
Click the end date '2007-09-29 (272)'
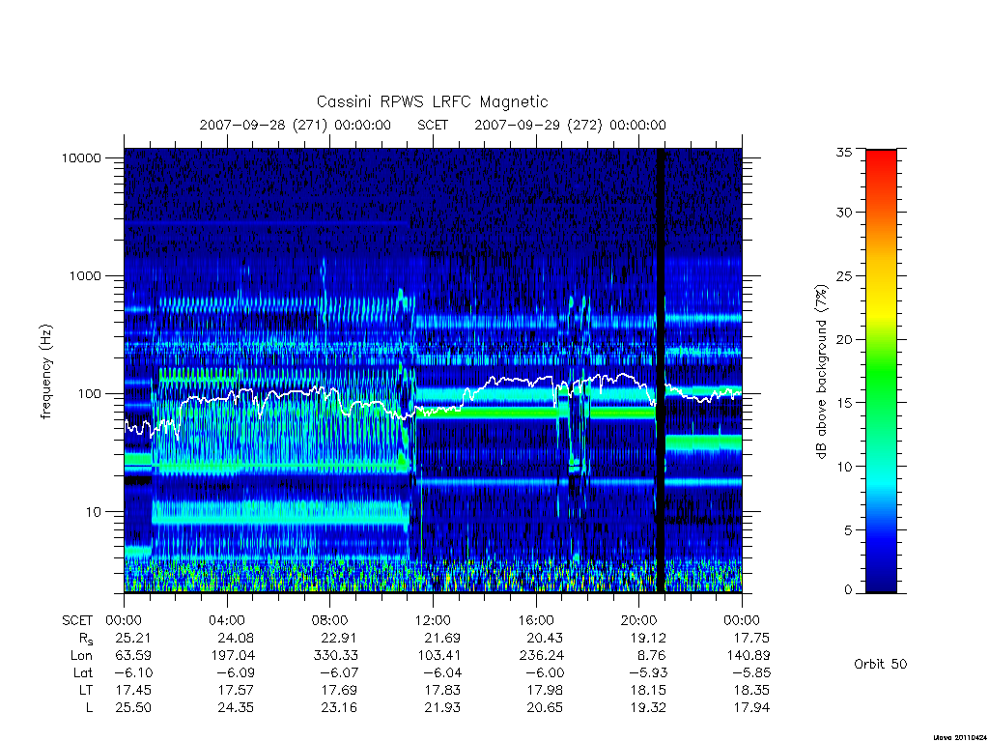coord(539,125)
